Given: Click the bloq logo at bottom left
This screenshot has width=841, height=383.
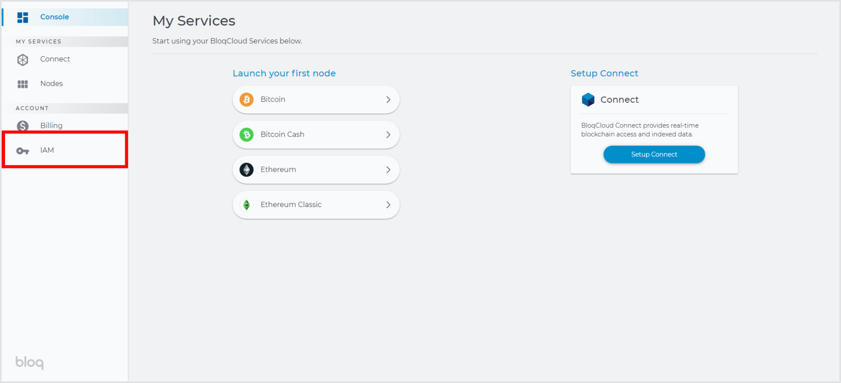Looking at the screenshot, I should point(29,362).
